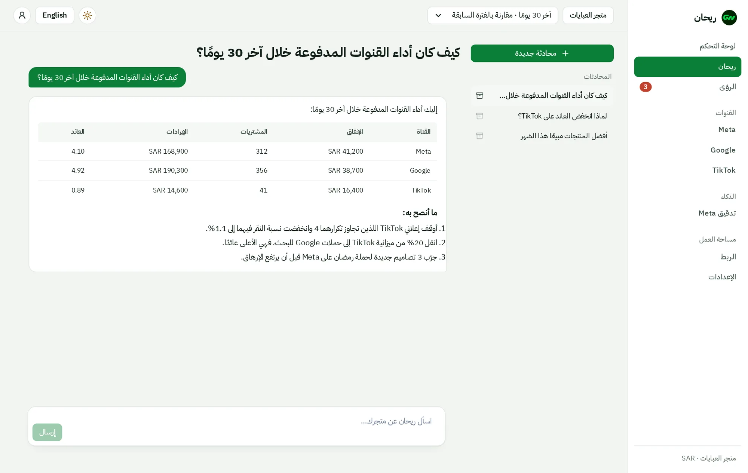748x473 pixels.
Task: Start a new chat with محادثة جديدة
Action: pyautogui.click(x=542, y=53)
